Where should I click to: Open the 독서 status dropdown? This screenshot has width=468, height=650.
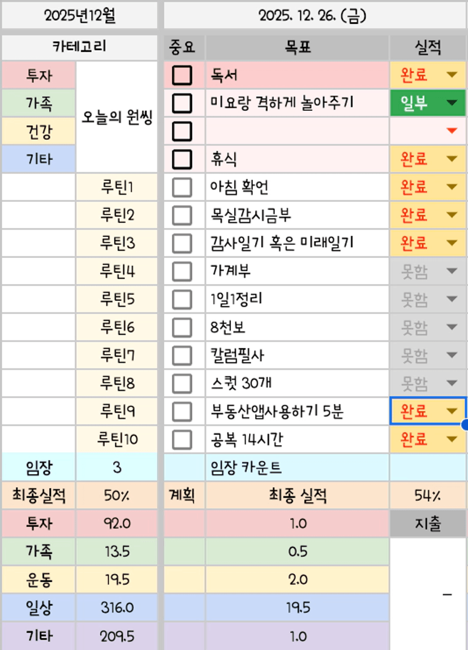[451, 75]
